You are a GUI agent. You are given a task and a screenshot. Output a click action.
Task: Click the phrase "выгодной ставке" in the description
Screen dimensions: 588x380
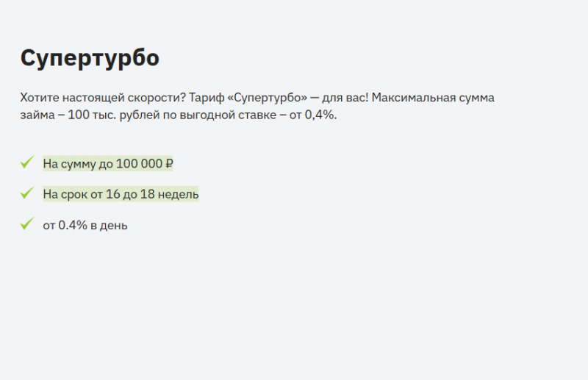coord(220,116)
